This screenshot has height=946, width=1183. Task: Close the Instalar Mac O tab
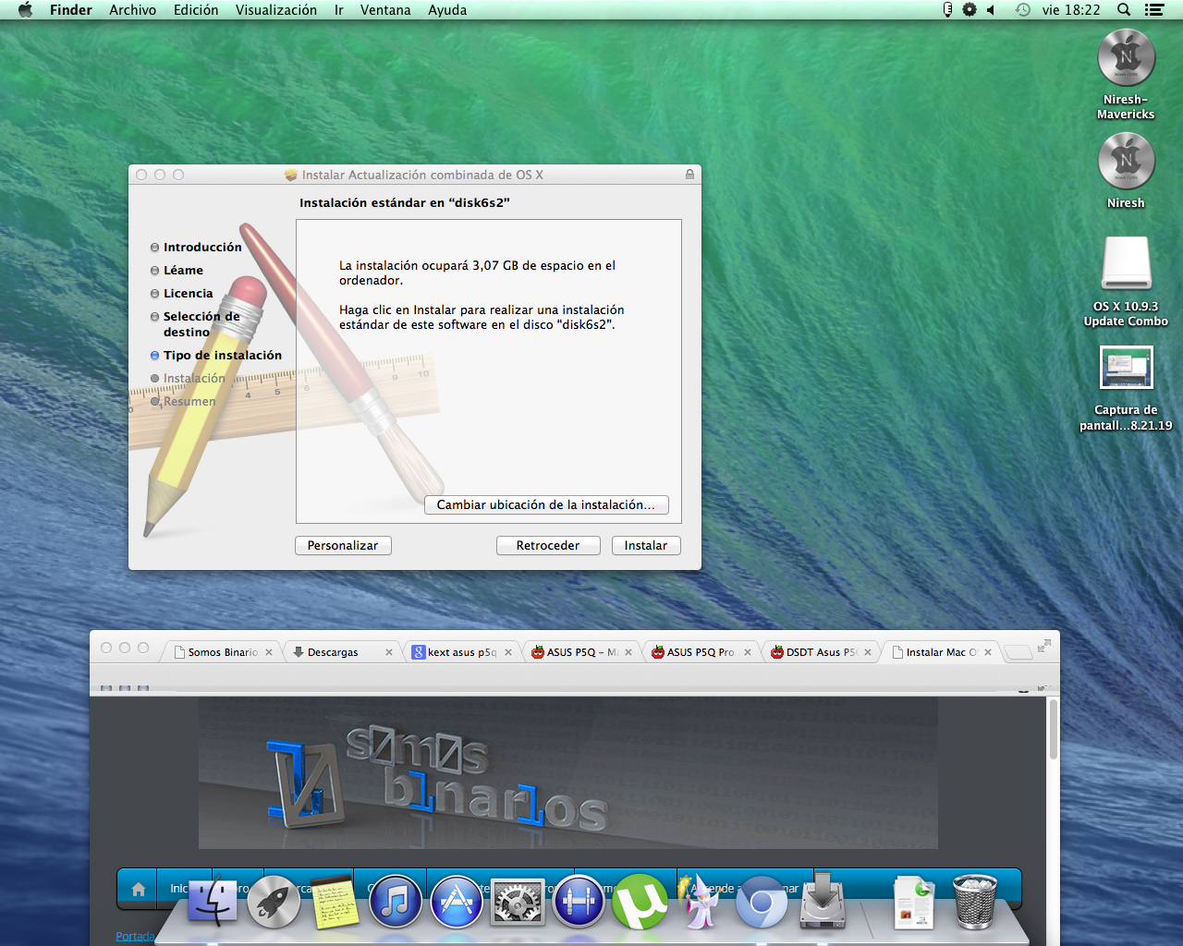tap(988, 652)
